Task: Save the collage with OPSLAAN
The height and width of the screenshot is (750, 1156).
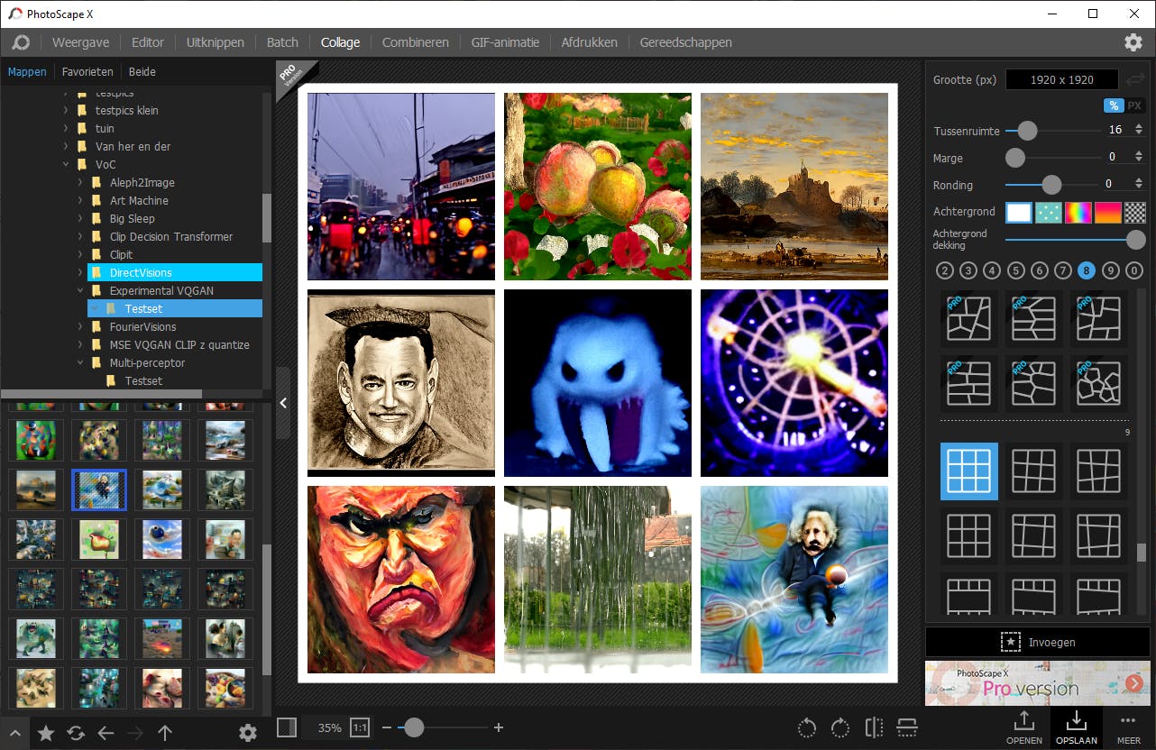Action: (1076, 727)
